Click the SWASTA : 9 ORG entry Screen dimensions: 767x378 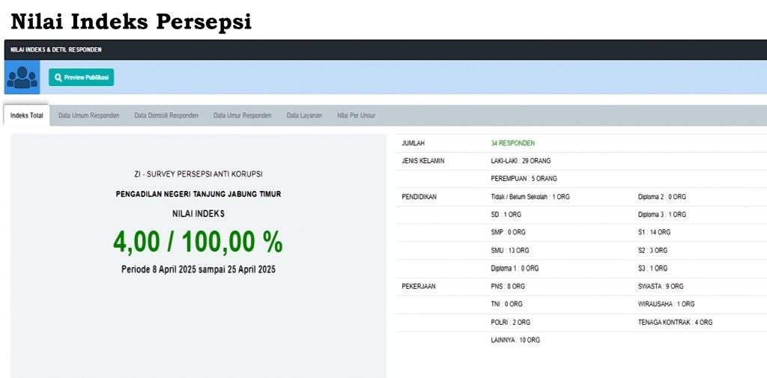661,286
